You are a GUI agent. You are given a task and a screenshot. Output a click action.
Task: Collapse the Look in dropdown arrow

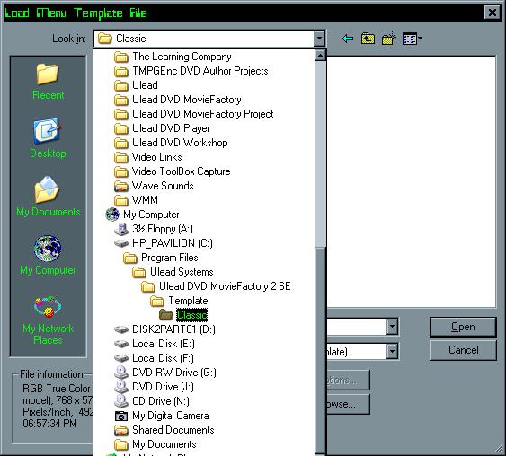(x=319, y=39)
